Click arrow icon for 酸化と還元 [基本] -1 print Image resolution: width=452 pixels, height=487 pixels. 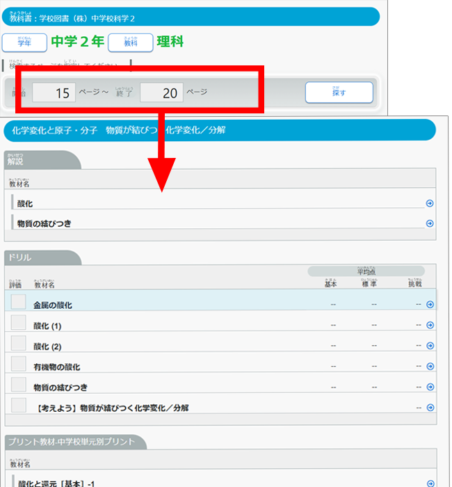430,483
